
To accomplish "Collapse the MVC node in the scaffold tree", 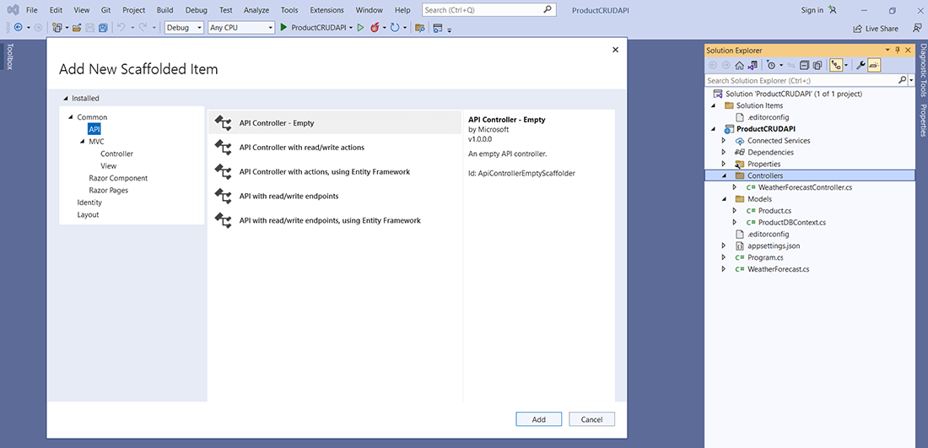I will 83,142.
